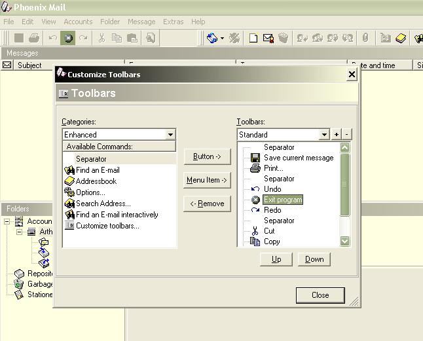The height and width of the screenshot is (341, 423).
Task: Click the Send and Receive mail icon
Action: [x=212, y=38]
